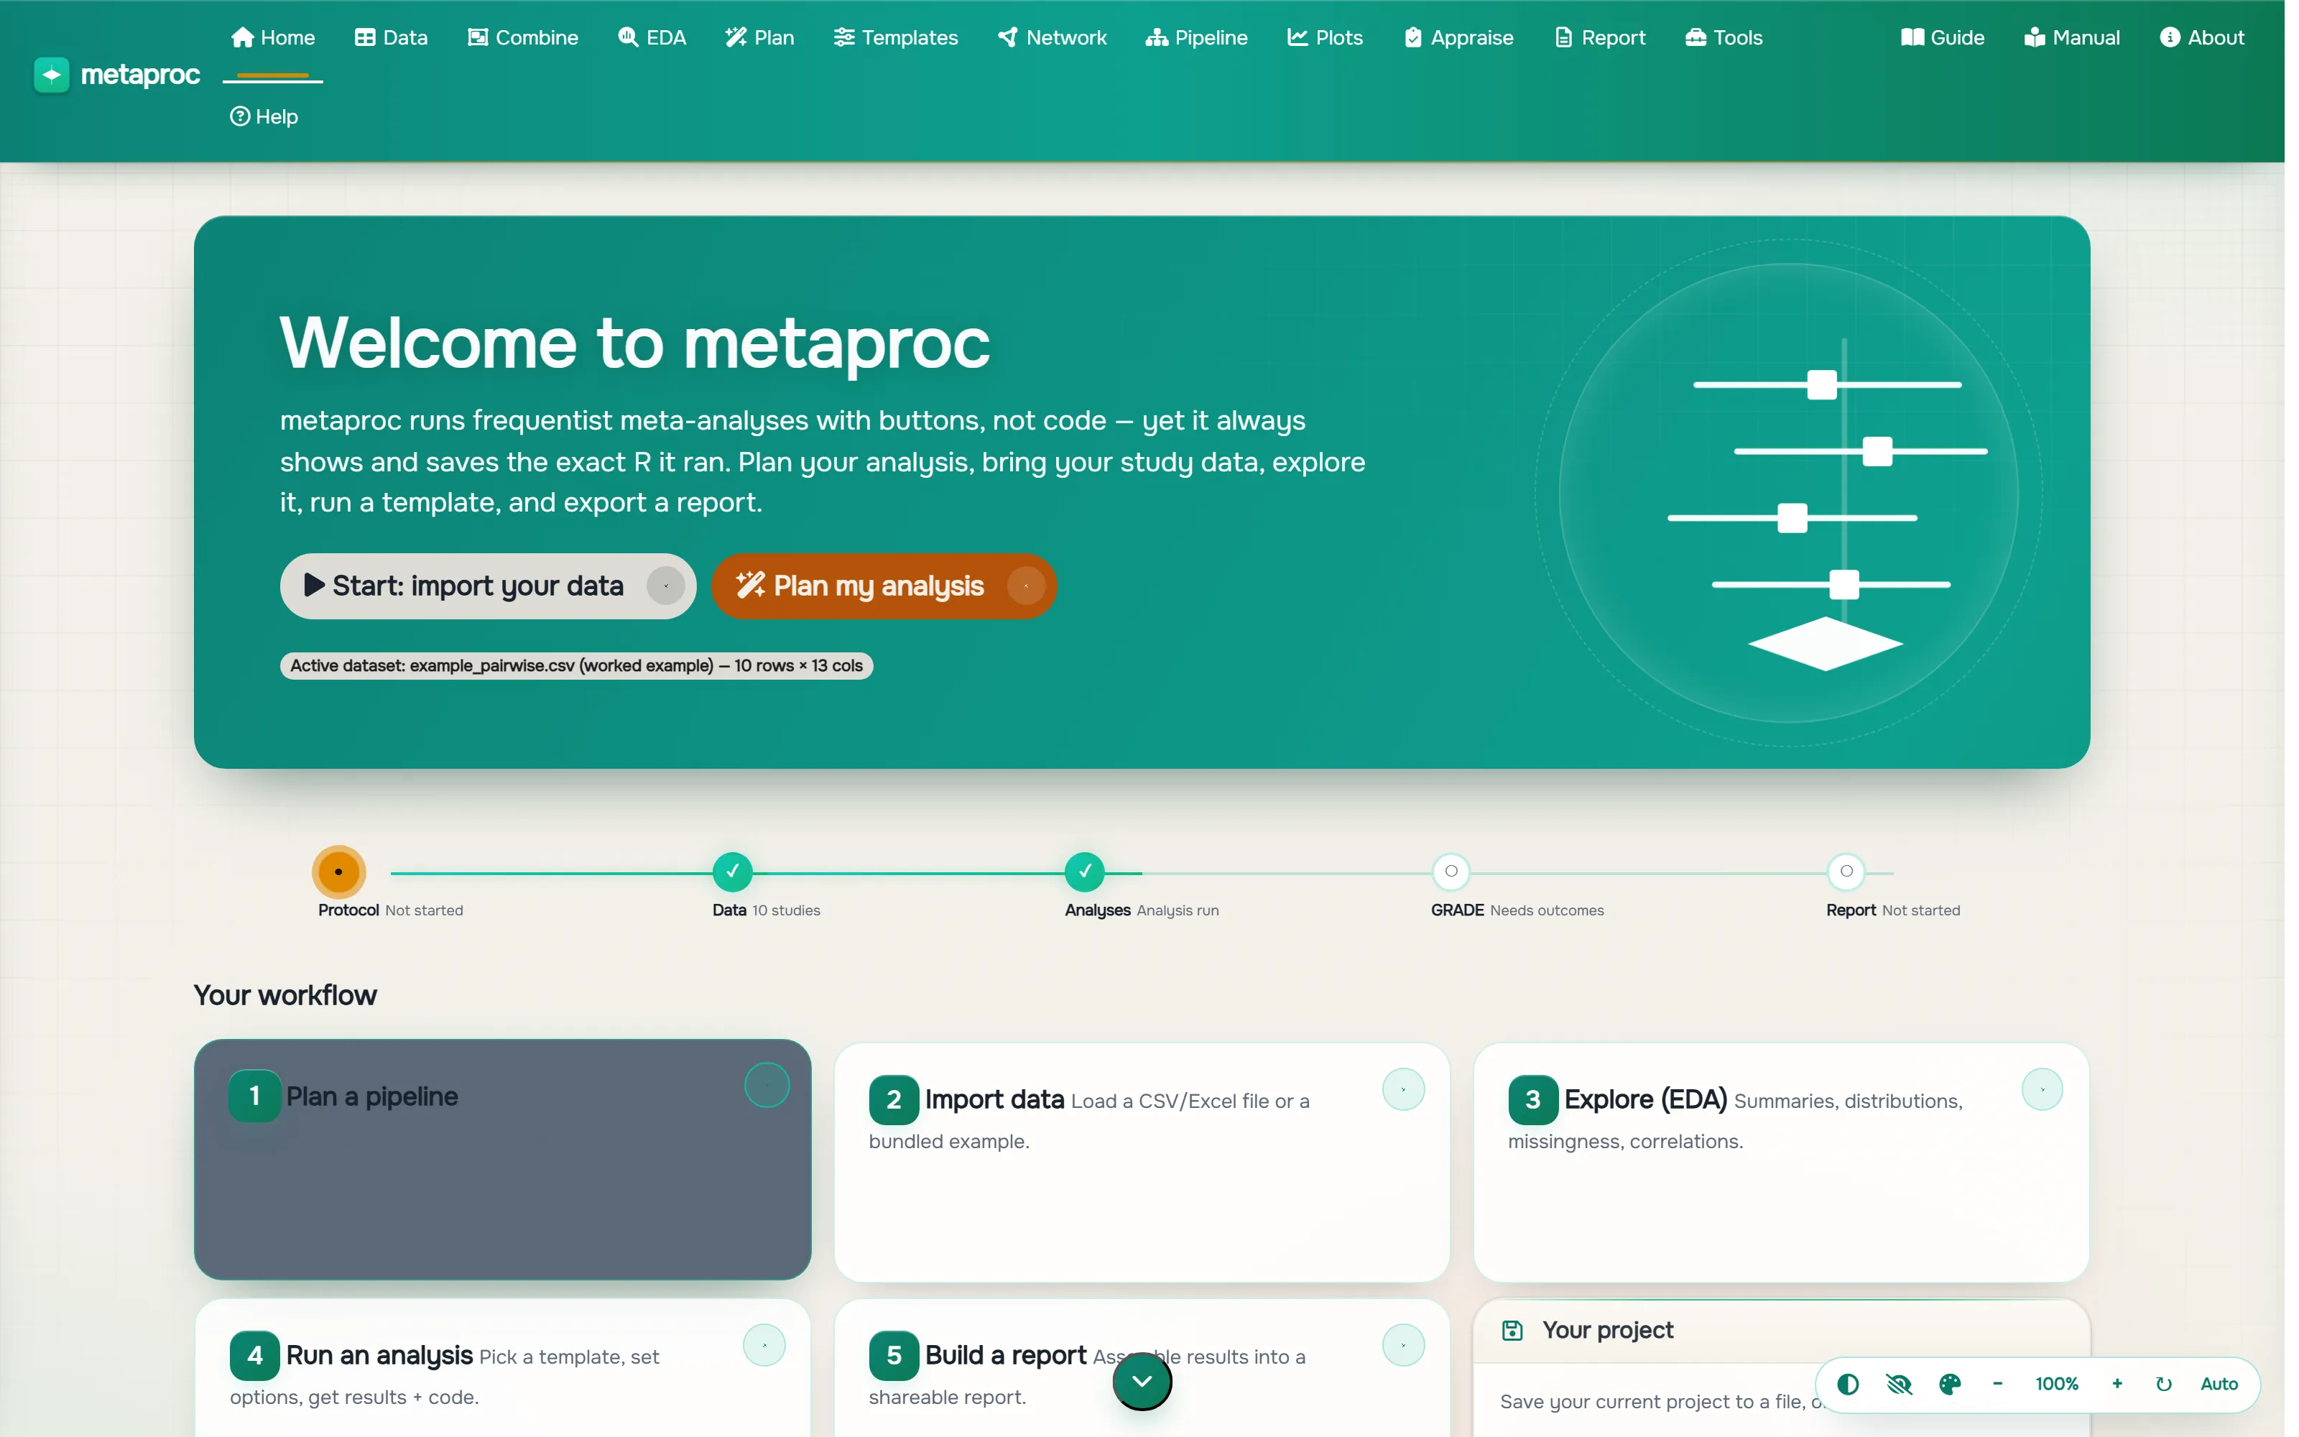
Task: Open the Build a report card
Action: [1142, 1369]
